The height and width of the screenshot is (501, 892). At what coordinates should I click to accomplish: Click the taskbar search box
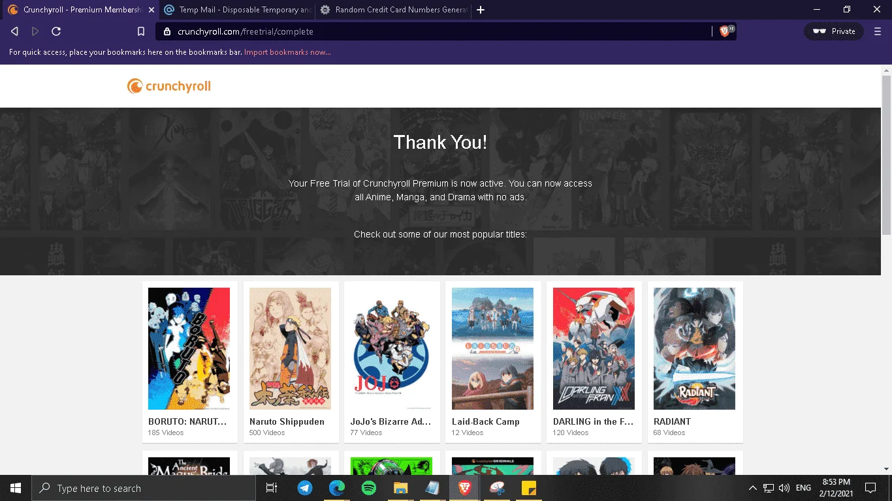pyautogui.click(x=144, y=488)
